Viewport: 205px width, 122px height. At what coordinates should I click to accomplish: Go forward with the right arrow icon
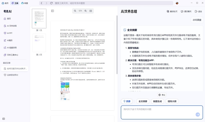point(46,3)
